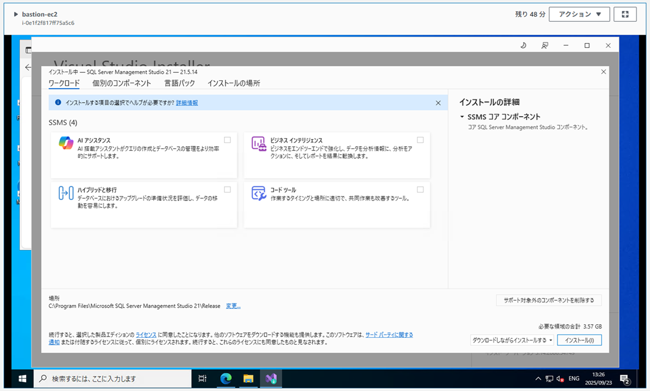Open the ダウンロードしながらインストールする dropdown
Viewport: 650px width, 391px height.
click(x=512, y=340)
